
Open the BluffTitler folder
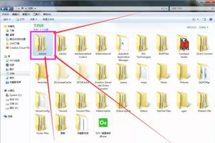(164, 45)
